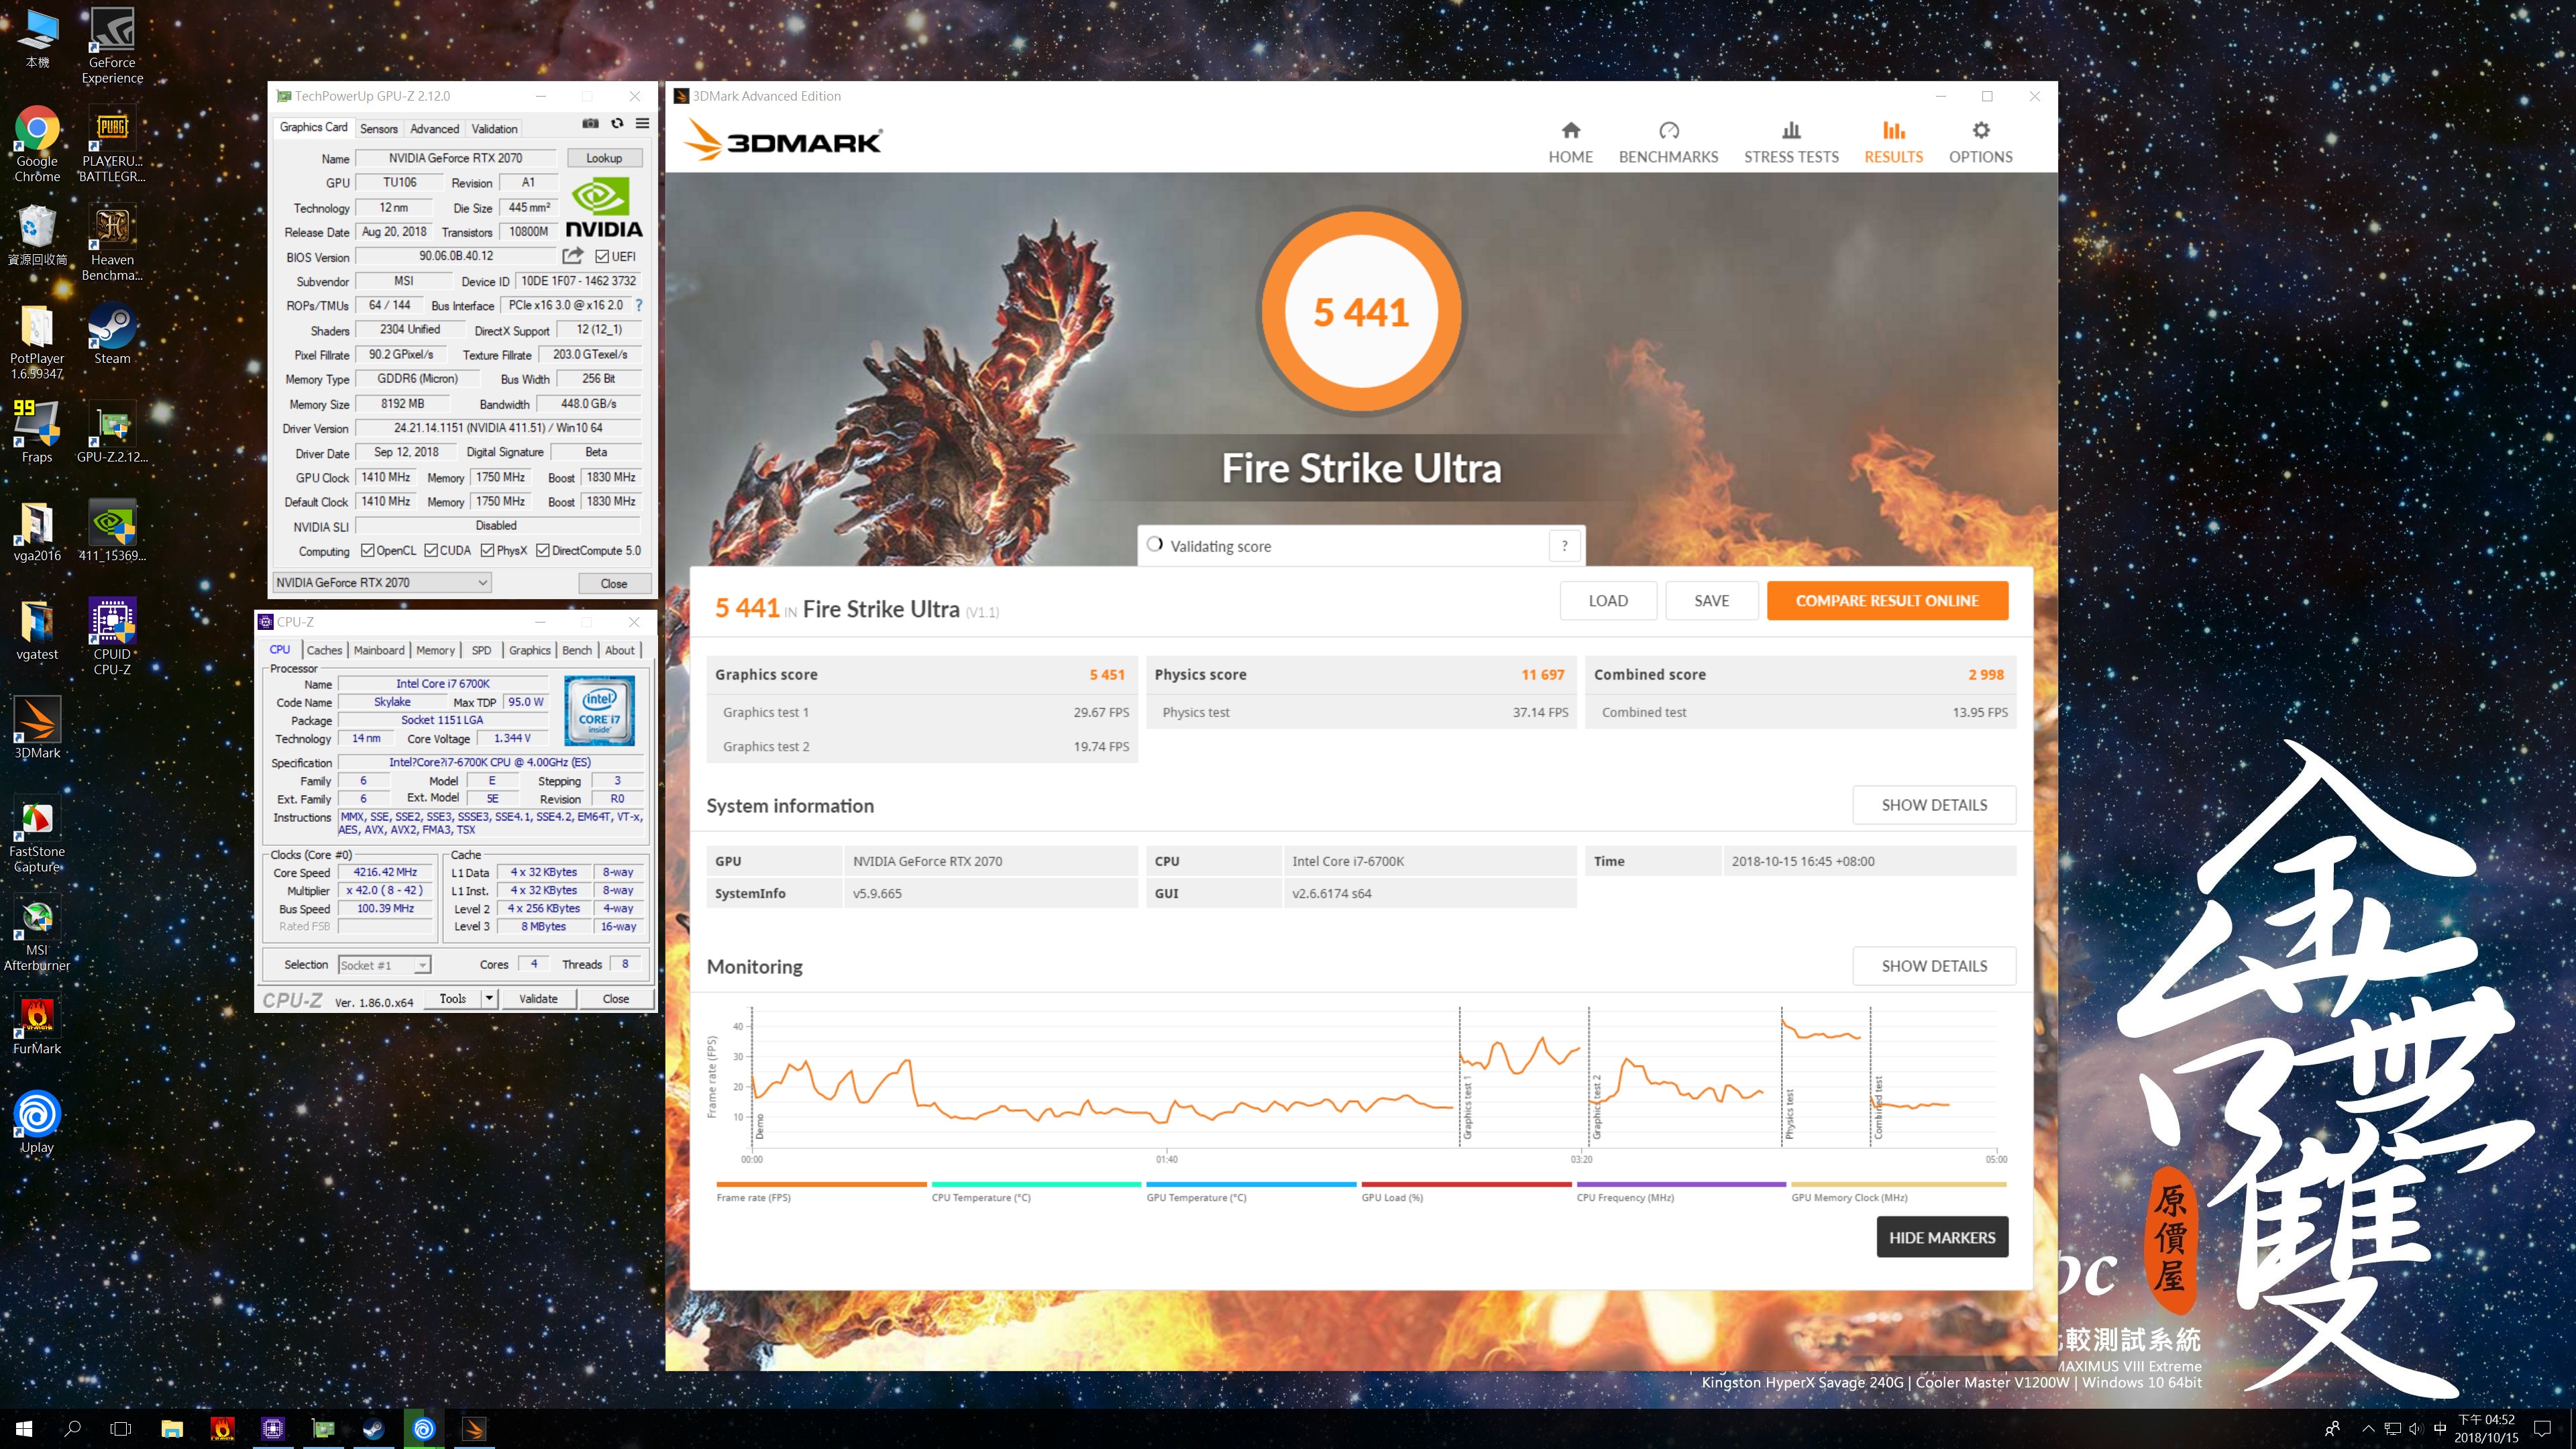
Task: Select the GPU Load red legend bar
Action: [1466, 1184]
